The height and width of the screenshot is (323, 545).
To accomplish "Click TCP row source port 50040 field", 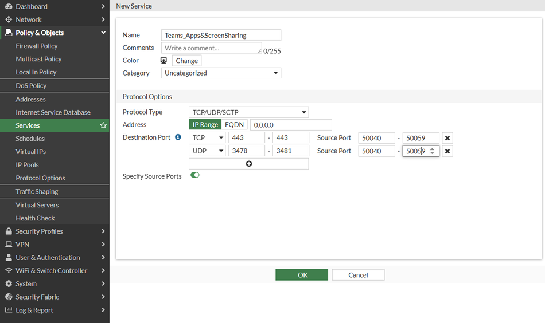I will click(x=376, y=138).
